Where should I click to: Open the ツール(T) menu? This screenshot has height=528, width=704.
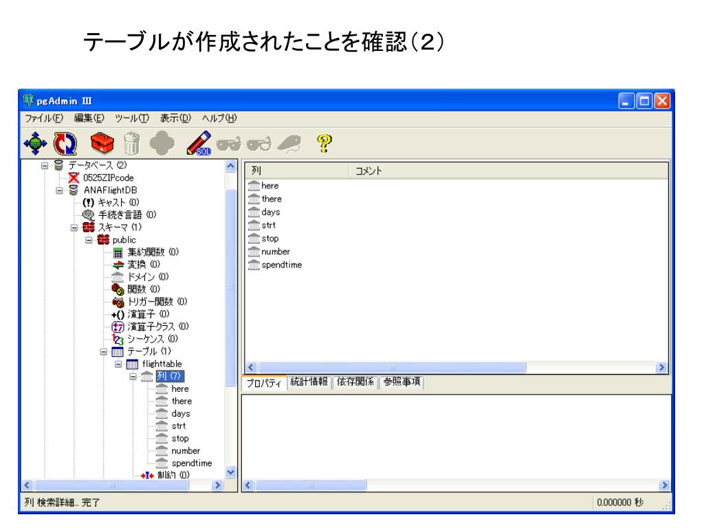click(132, 118)
